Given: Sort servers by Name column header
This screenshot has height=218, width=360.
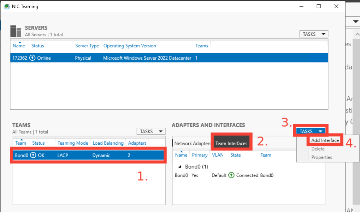Looking at the screenshot, I should (19, 46).
